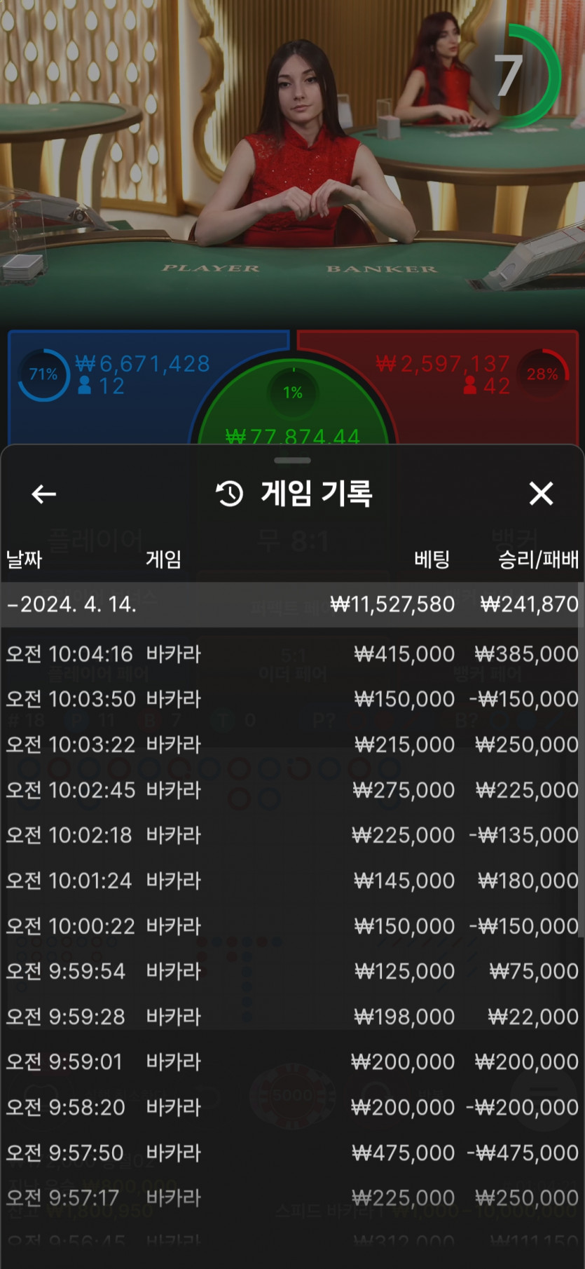Close the 게임 기록 panel with X
The width and height of the screenshot is (585, 1269).
541,494
